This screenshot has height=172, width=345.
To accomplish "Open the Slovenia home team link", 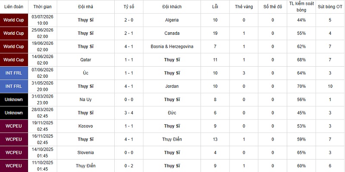I will click(x=85, y=153).
